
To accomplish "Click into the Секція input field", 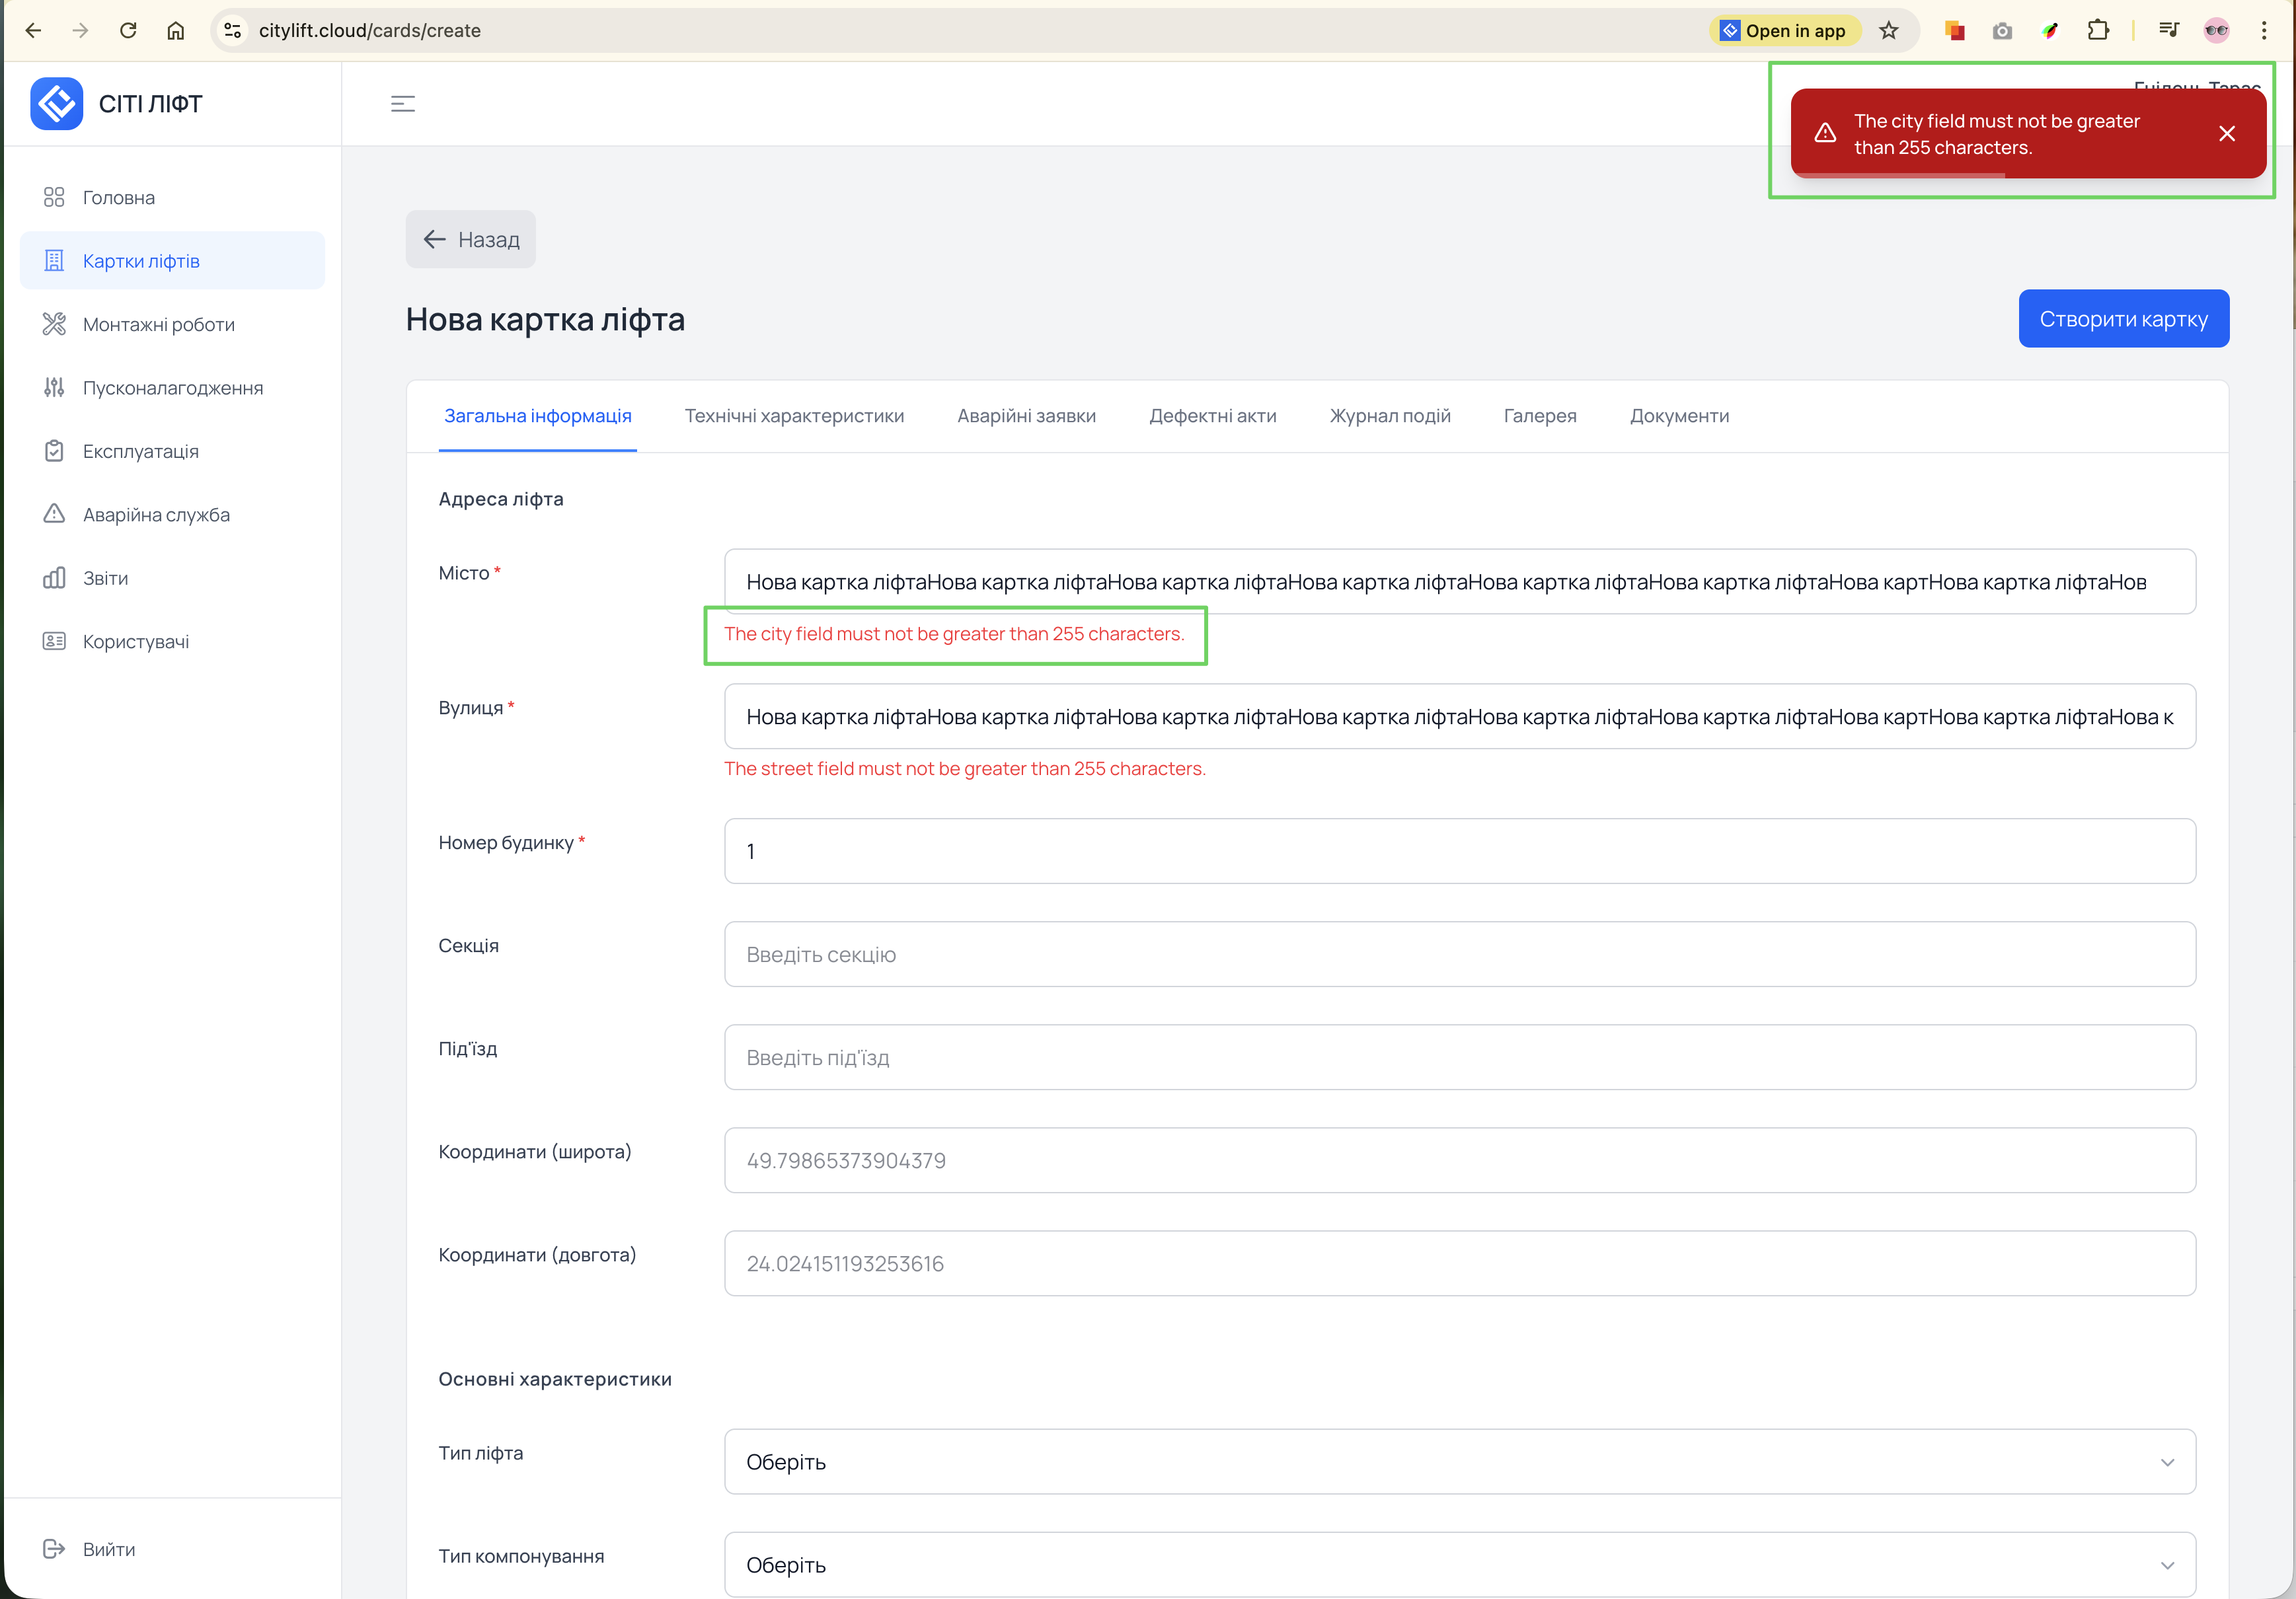I will [x=1459, y=955].
